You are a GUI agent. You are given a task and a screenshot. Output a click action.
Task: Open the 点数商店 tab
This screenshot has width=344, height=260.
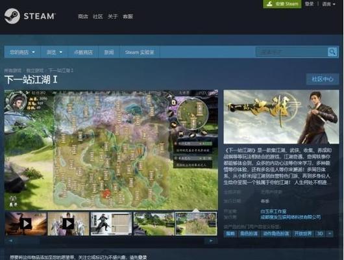click(83, 52)
